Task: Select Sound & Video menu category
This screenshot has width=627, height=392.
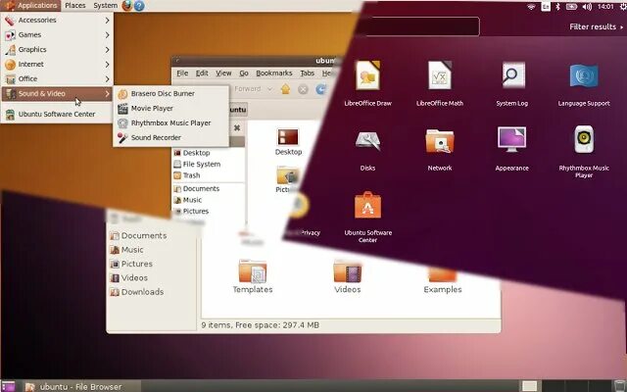Action: click(x=57, y=94)
